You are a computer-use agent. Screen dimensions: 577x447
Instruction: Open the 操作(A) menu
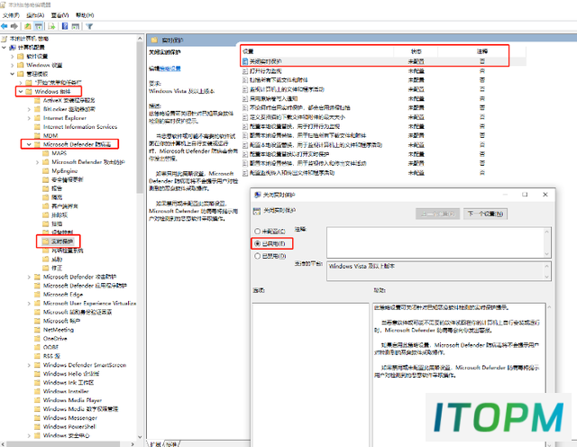click(35, 15)
